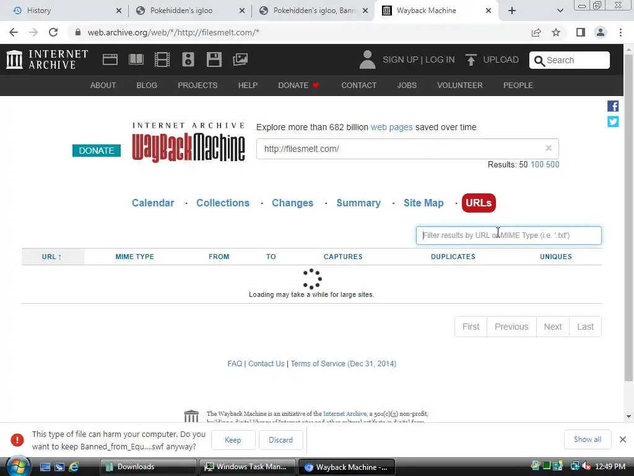Show 100 results per page
634x476 pixels.
(537, 164)
